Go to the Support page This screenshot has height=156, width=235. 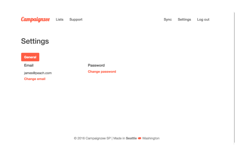76,19
